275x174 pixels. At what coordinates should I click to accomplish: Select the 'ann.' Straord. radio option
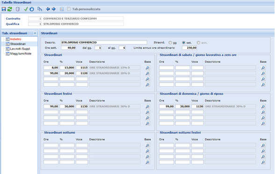198,43
